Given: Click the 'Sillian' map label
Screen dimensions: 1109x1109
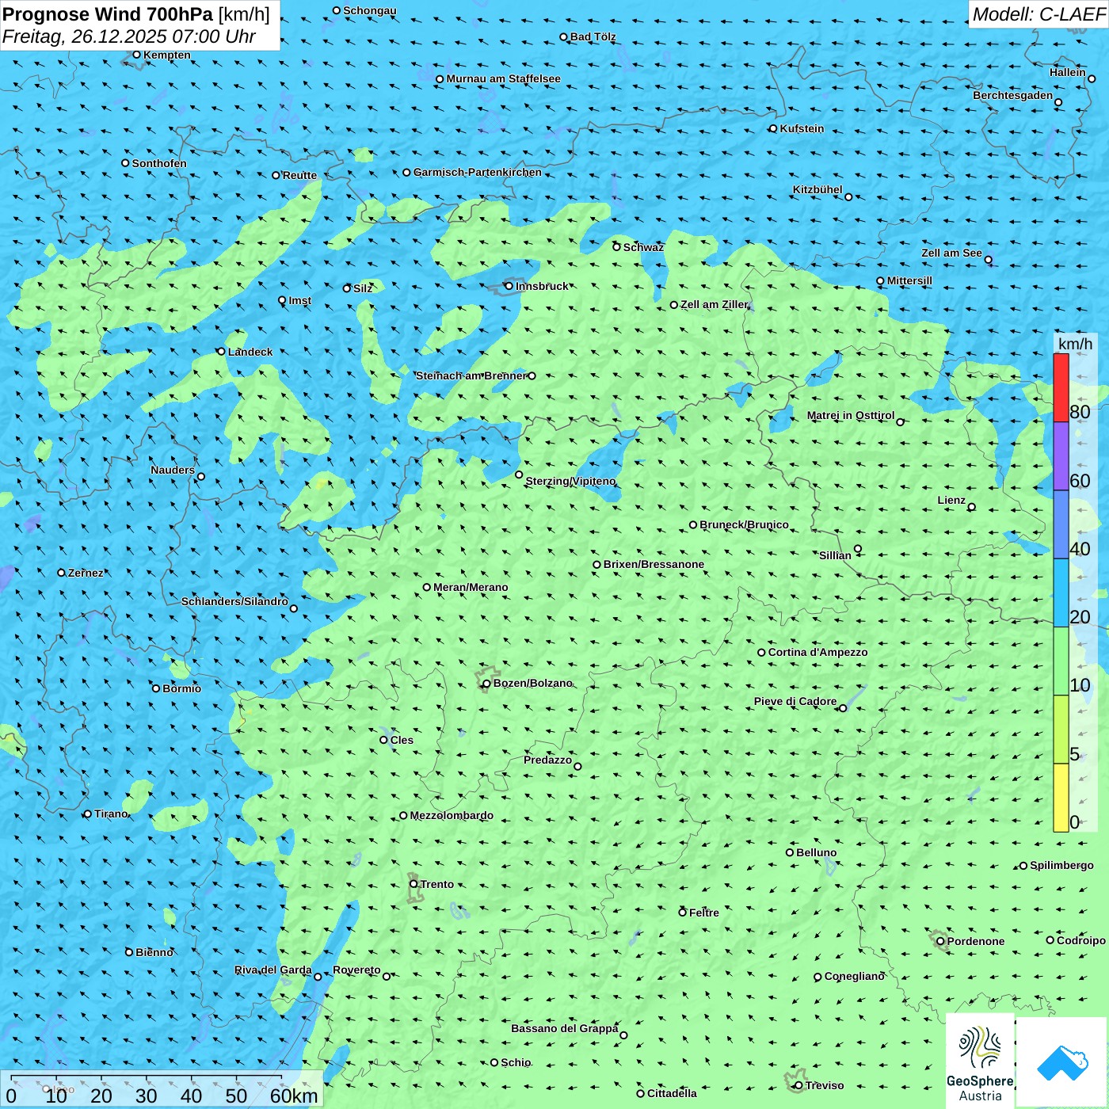Looking at the screenshot, I should point(835,556).
